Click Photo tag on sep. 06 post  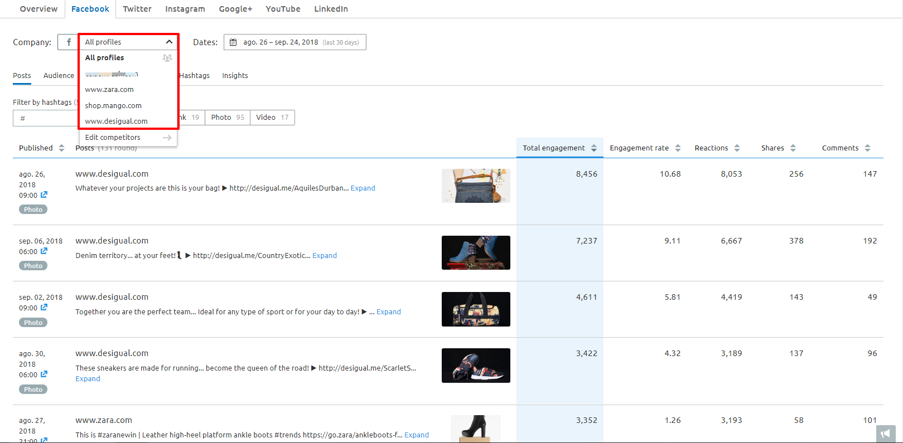(33, 266)
